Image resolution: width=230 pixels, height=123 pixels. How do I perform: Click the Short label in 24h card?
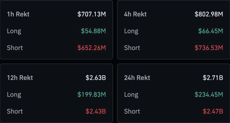[132, 111]
